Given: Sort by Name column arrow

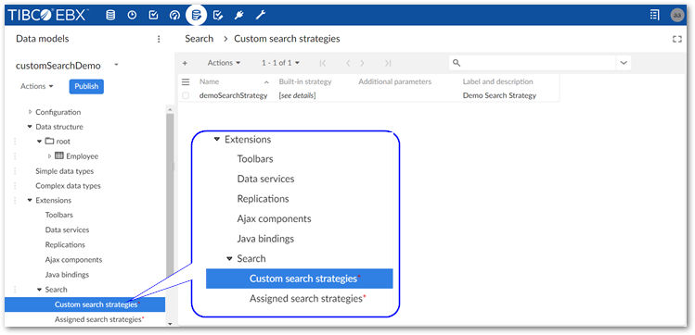Looking at the screenshot, I should (x=266, y=82).
